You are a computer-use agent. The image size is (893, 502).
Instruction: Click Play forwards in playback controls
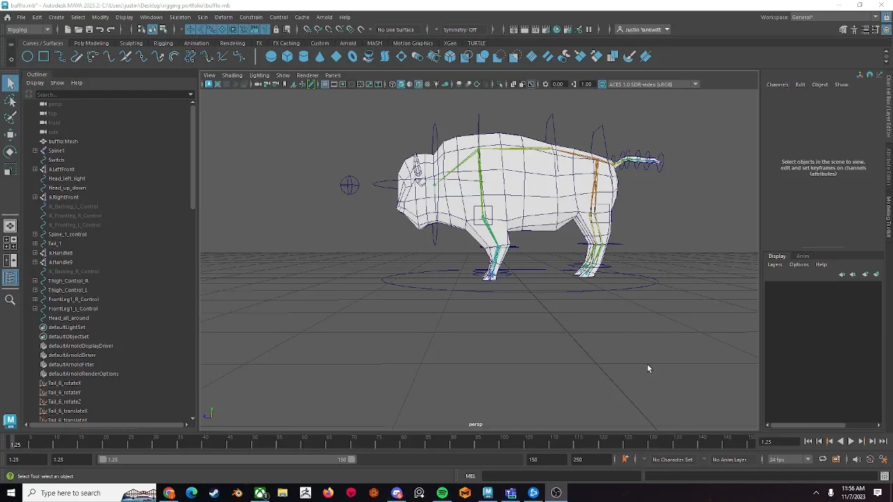850,441
